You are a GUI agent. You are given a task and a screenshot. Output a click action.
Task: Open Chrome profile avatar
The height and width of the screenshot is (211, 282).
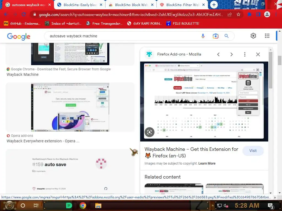click(x=267, y=14)
